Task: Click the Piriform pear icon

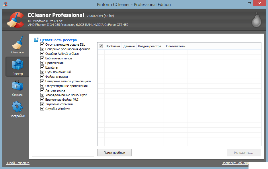Action: [257, 20]
